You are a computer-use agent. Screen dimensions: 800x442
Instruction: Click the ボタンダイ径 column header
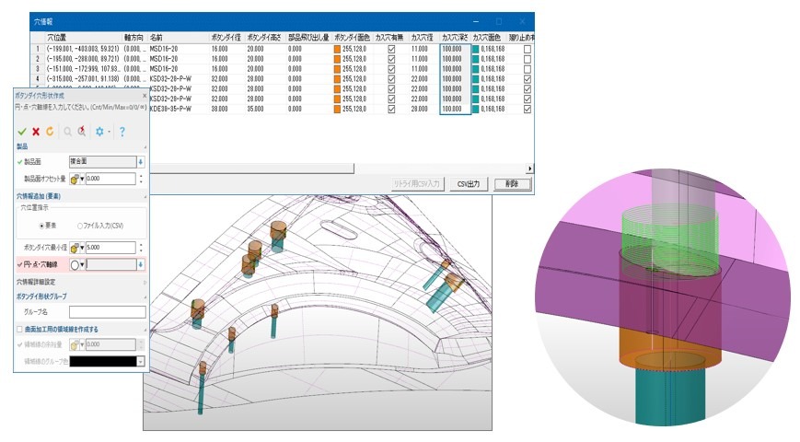226,37
